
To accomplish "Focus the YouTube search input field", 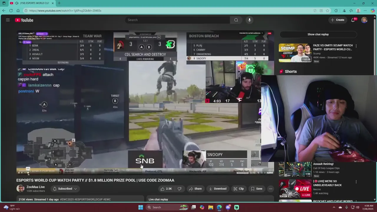I will 178,20.
